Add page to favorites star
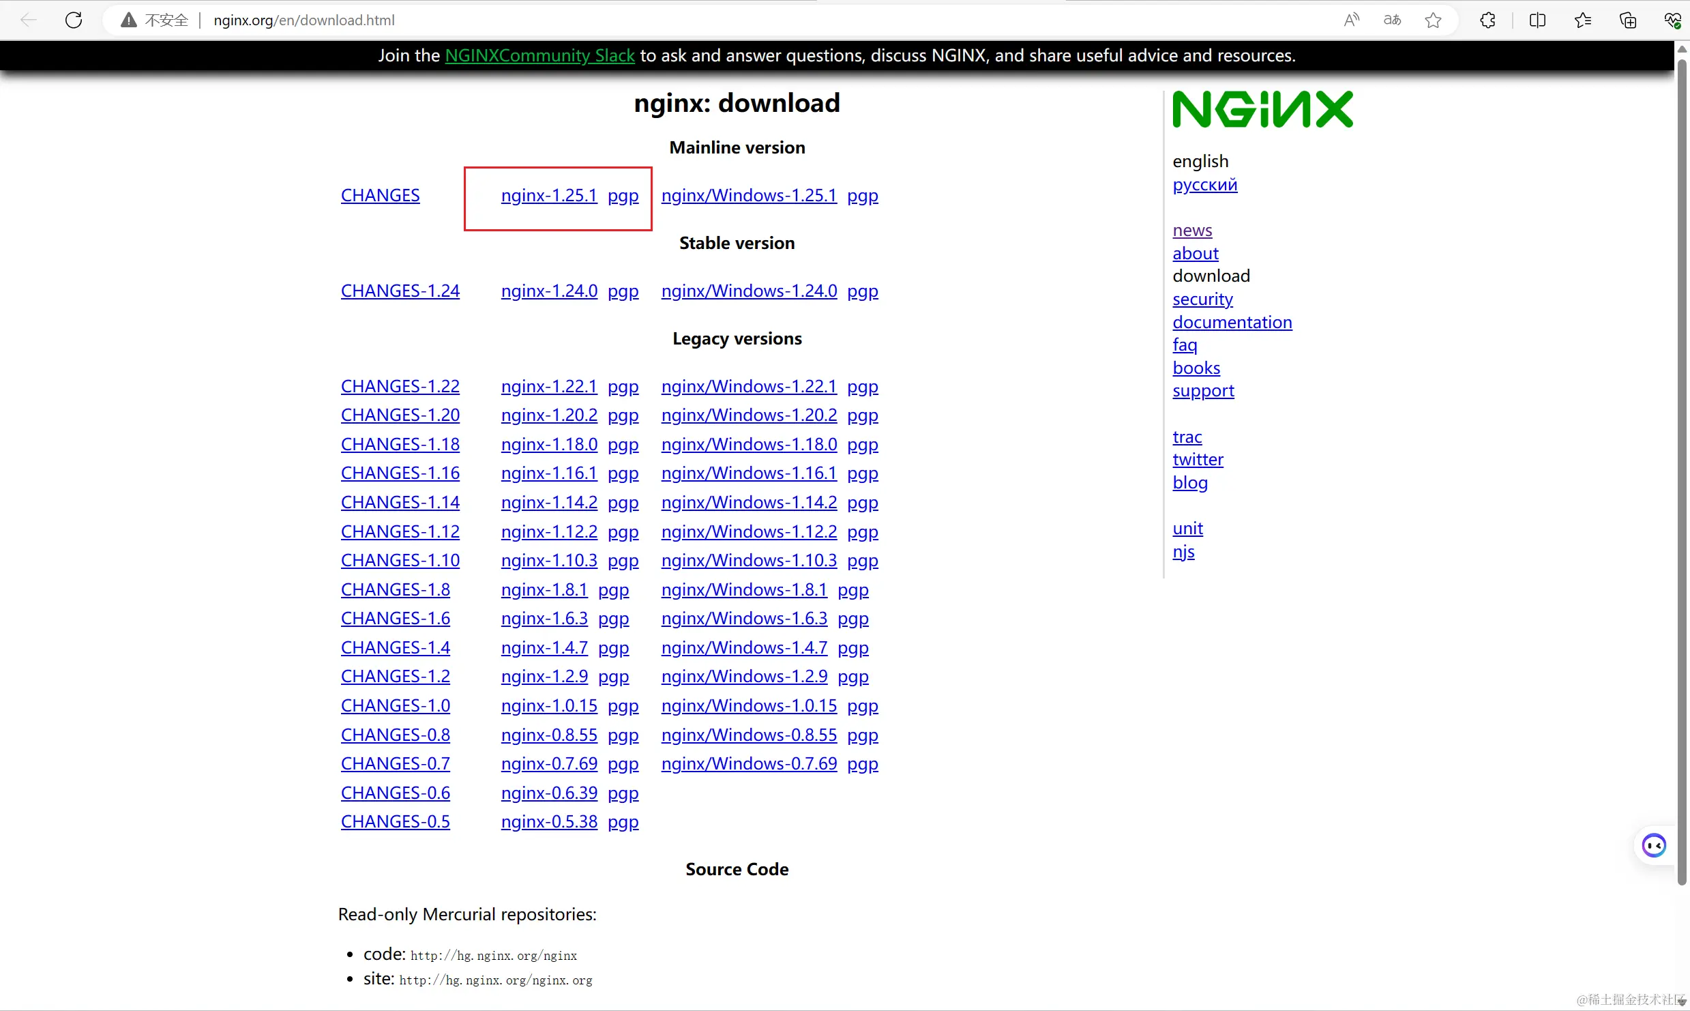Image resolution: width=1690 pixels, height=1011 pixels. tap(1433, 20)
